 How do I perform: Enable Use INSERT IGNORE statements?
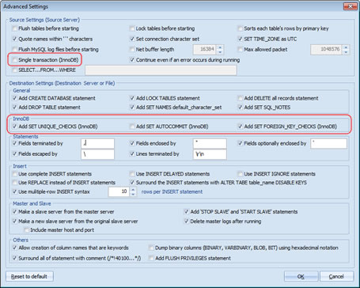pyautogui.click(x=240, y=174)
